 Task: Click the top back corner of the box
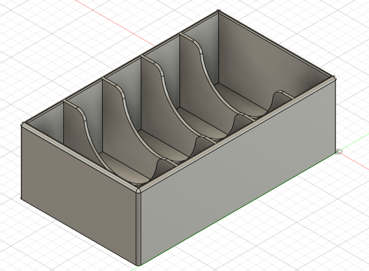click(x=219, y=11)
